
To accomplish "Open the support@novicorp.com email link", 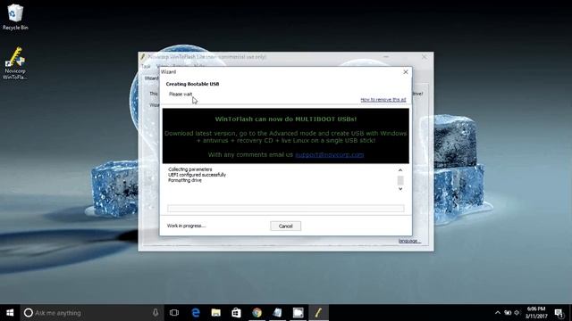I will tap(330, 154).
